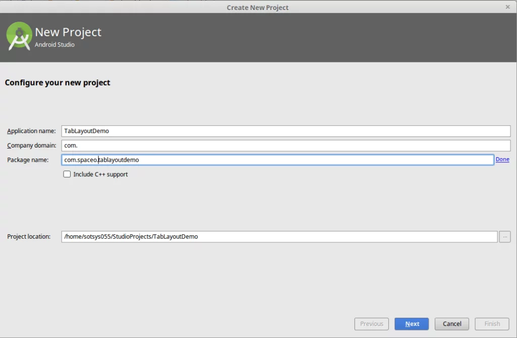Click the Company domain label
517x338 pixels.
(31, 146)
